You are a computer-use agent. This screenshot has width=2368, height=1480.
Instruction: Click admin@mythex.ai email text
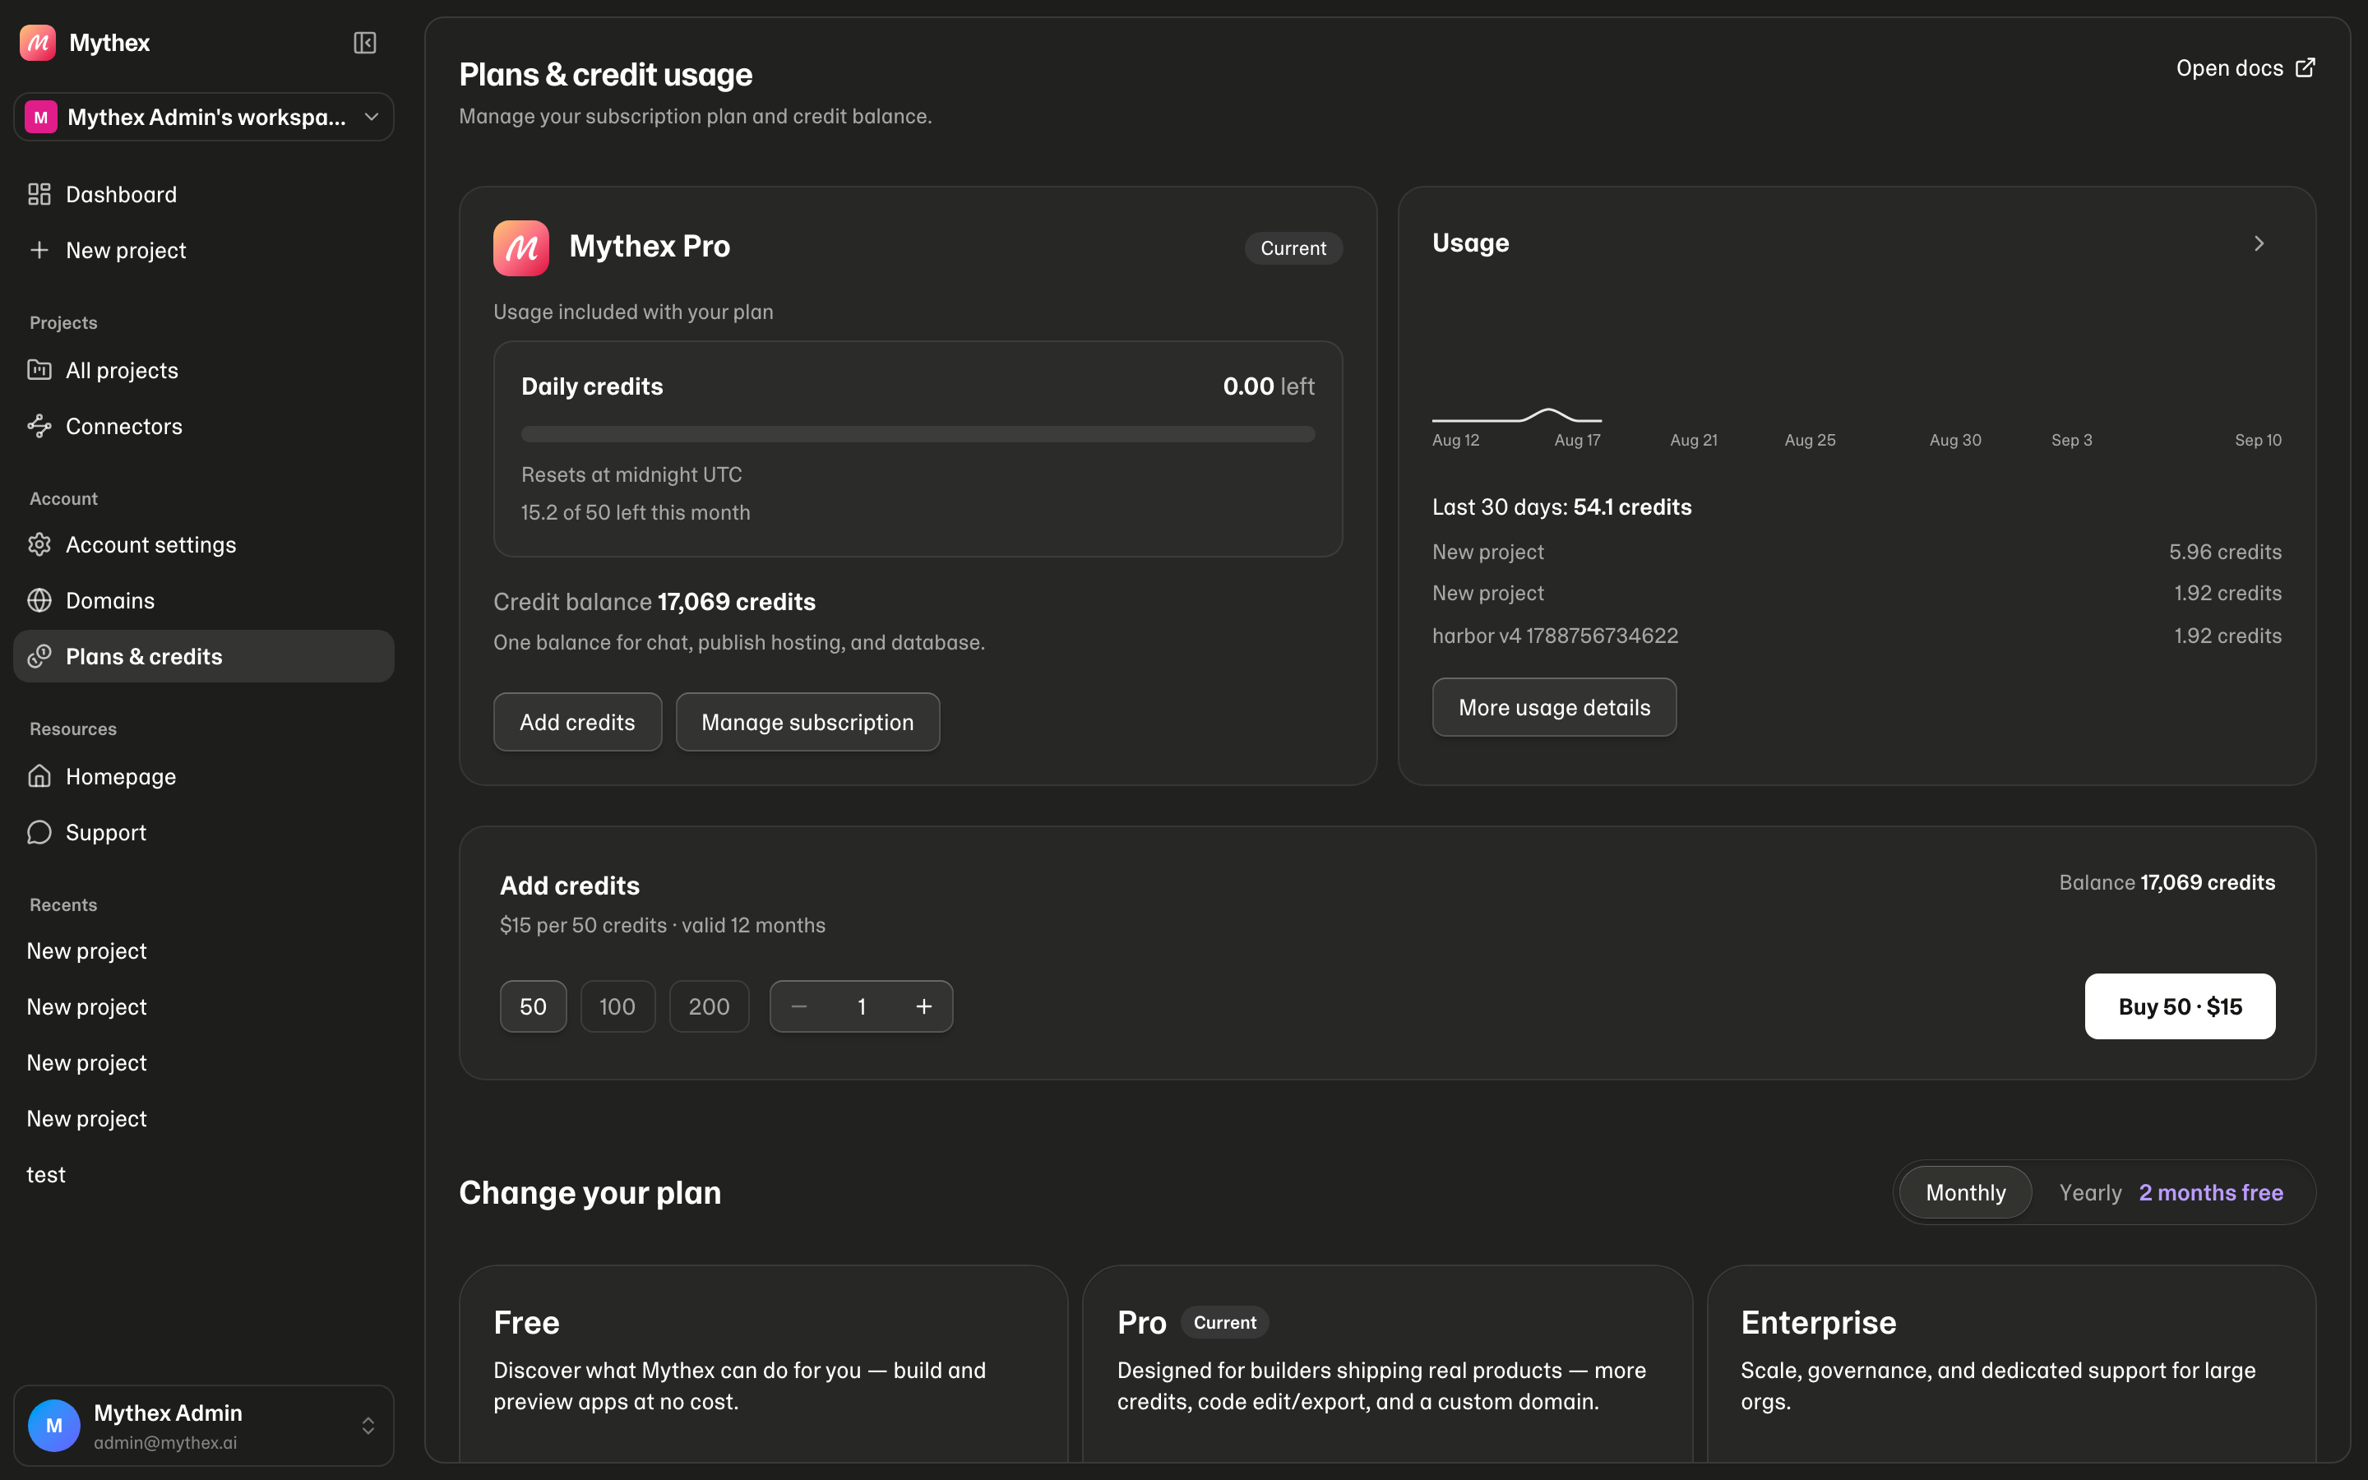[x=165, y=1442]
